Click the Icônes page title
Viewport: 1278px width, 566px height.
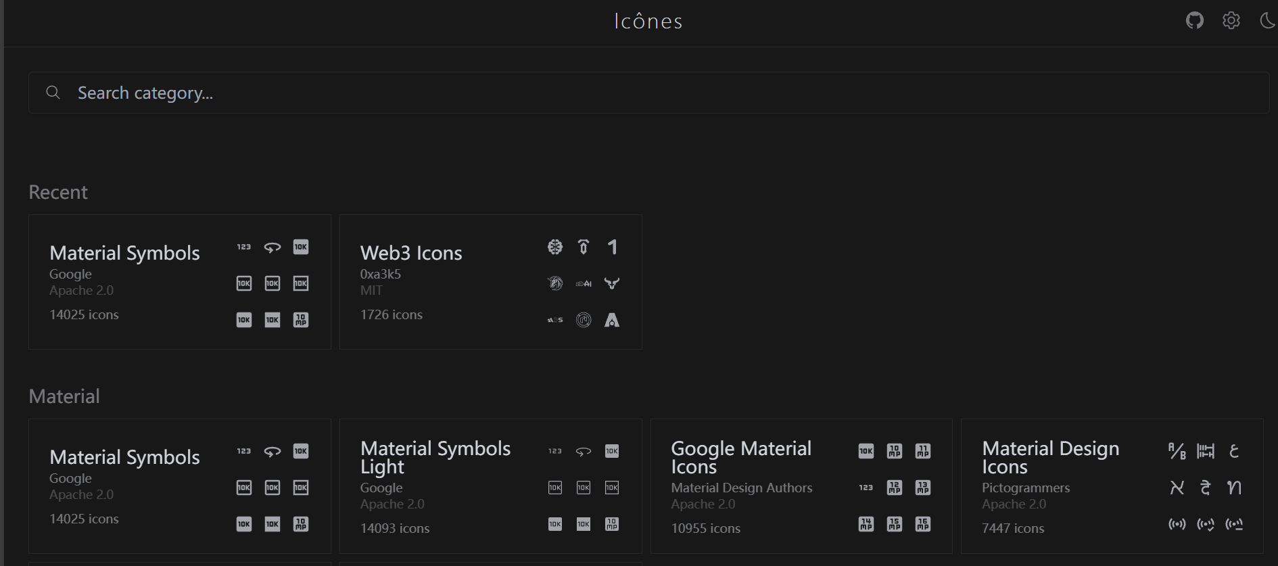(x=648, y=21)
